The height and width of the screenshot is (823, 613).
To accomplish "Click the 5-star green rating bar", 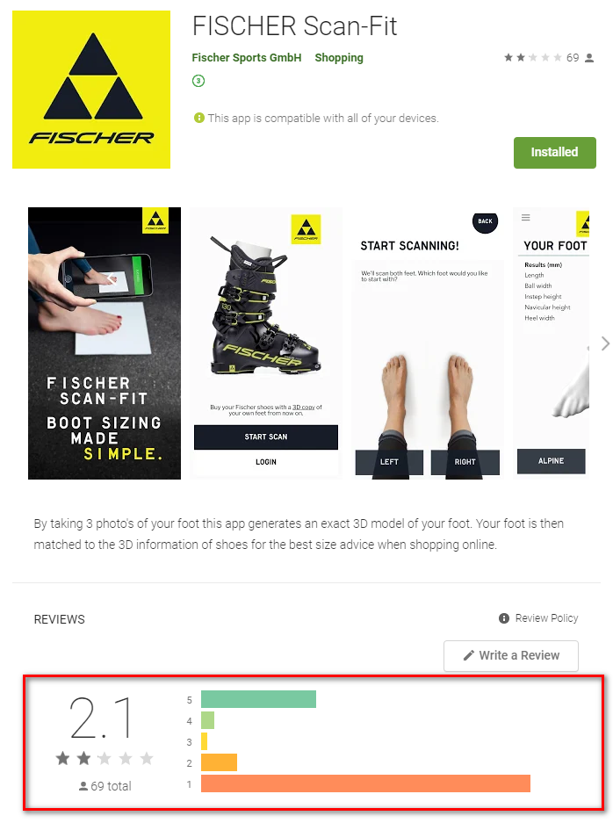I will [x=259, y=699].
